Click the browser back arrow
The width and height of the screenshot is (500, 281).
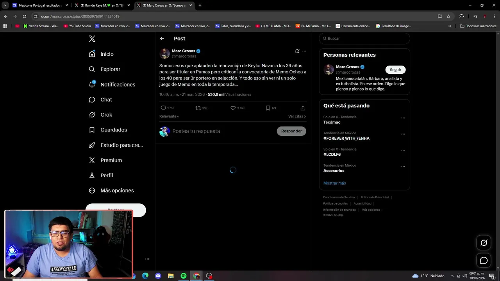point(5,16)
